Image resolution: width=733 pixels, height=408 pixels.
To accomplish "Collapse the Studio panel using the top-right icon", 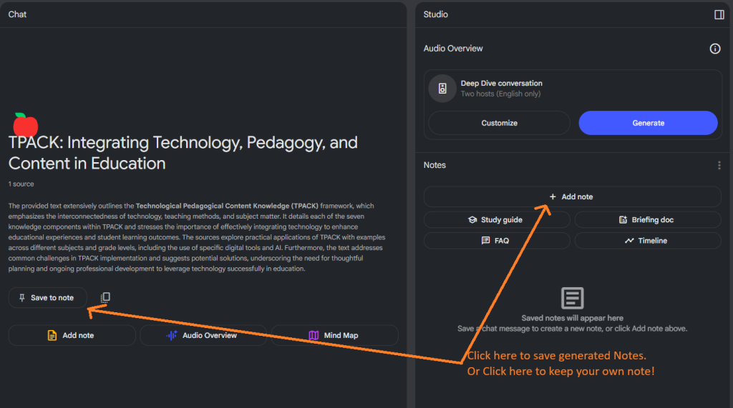I will tap(719, 14).
